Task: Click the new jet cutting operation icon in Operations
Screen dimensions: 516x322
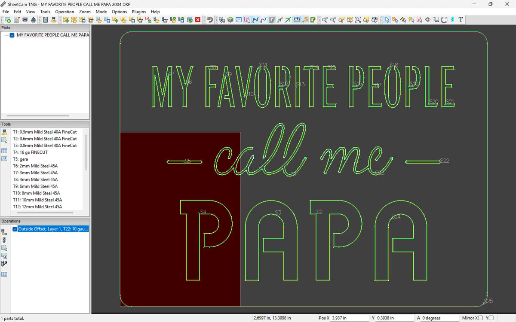Action: coord(4,232)
